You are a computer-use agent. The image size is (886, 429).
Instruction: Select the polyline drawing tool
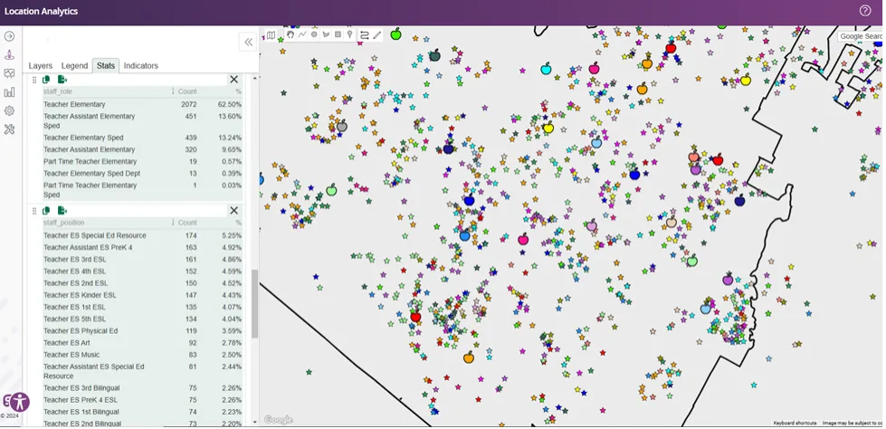point(302,35)
